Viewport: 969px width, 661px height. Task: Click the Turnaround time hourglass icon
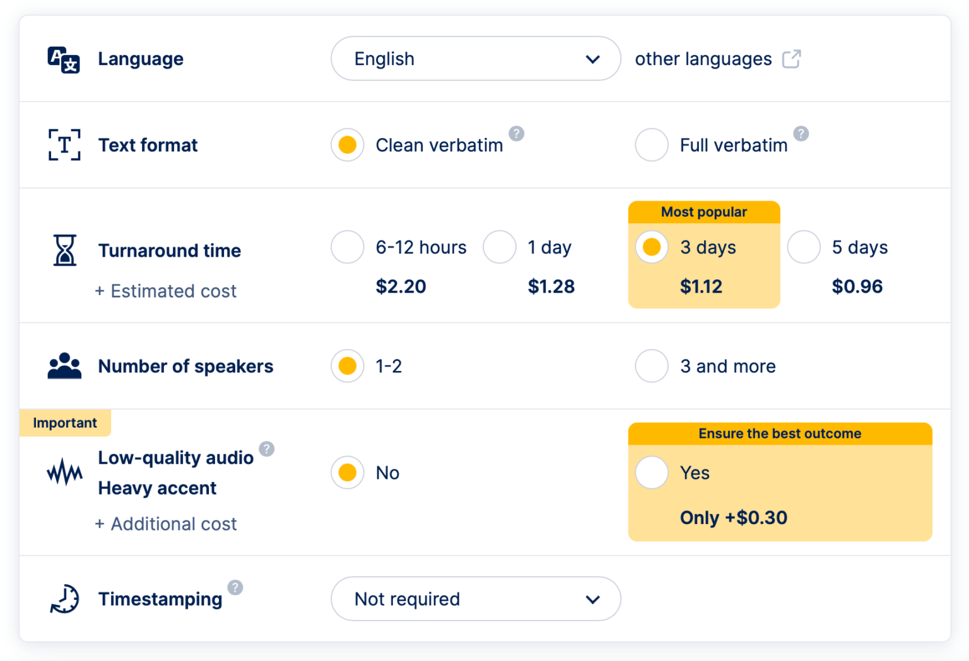click(64, 250)
